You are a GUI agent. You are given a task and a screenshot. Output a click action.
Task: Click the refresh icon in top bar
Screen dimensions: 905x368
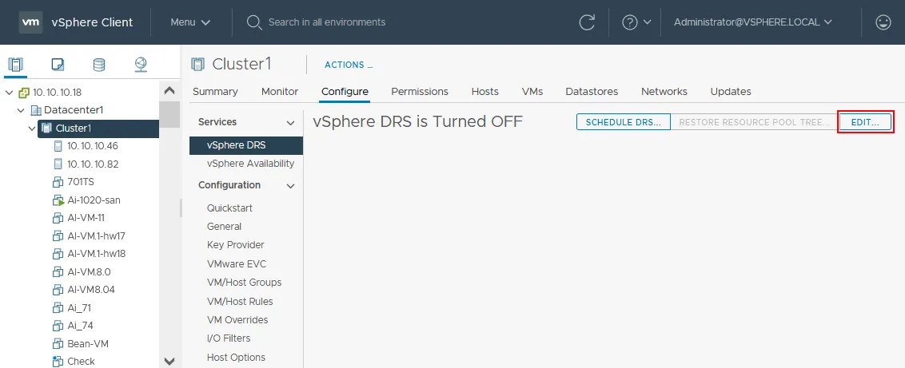(587, 22)
